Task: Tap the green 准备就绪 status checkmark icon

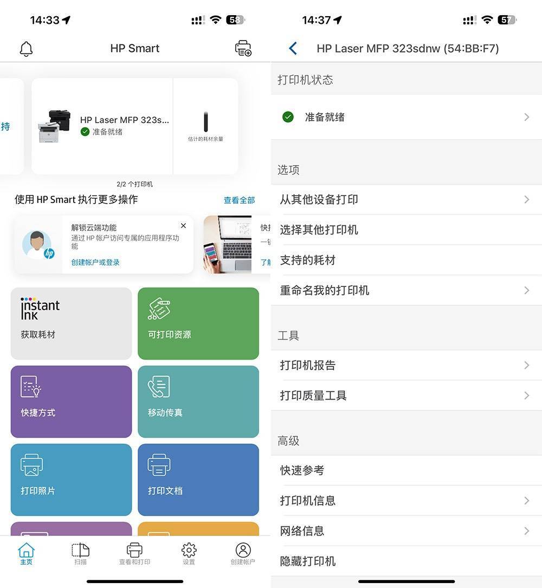Action: pyautogui.click(x=288, y=117)
